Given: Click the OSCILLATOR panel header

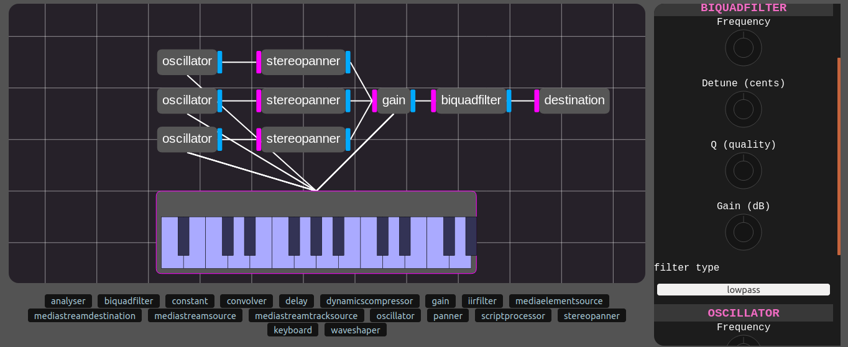Looking at the screenshot, I should point(744,313).
